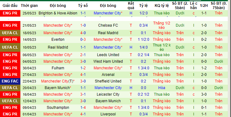Select the Leicester City team name

click(x=108, y=94)
